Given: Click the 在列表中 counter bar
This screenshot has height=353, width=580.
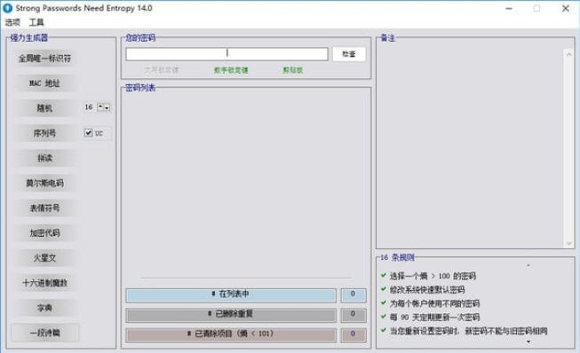Looking at the screenshot, I should click(231, 295).
